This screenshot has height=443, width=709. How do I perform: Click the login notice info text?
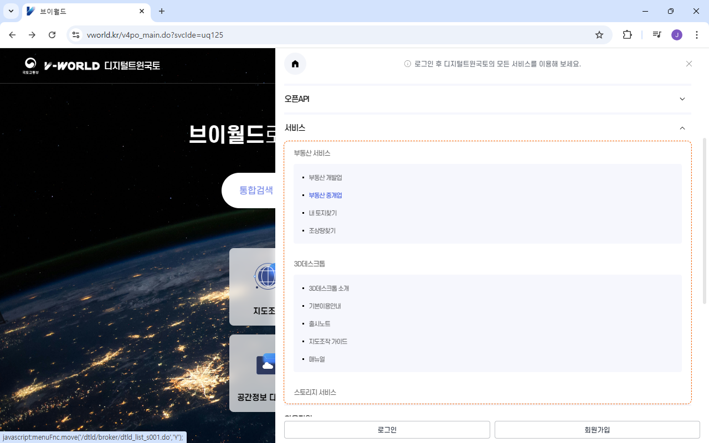coord(492,64)
